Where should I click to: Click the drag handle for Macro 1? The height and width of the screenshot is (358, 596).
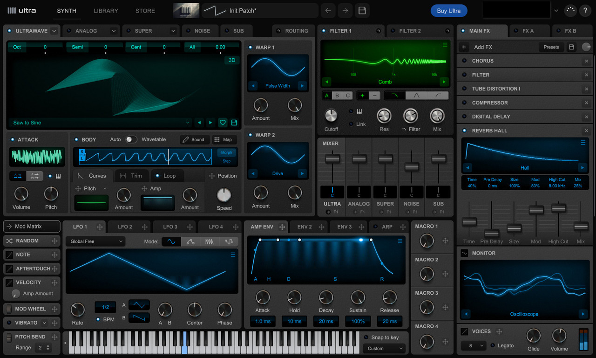[445, 241]
